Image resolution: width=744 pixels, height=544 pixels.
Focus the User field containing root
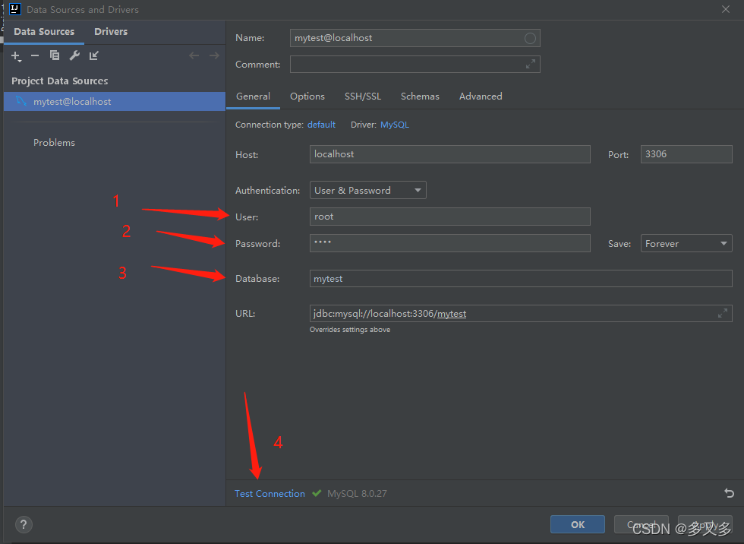pyautogui.click(x=449, y=217)
